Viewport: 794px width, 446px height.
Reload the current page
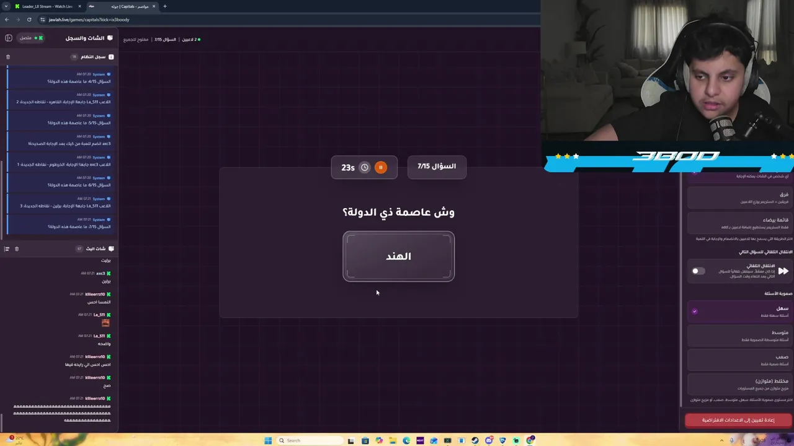click(x=29, y=19)
